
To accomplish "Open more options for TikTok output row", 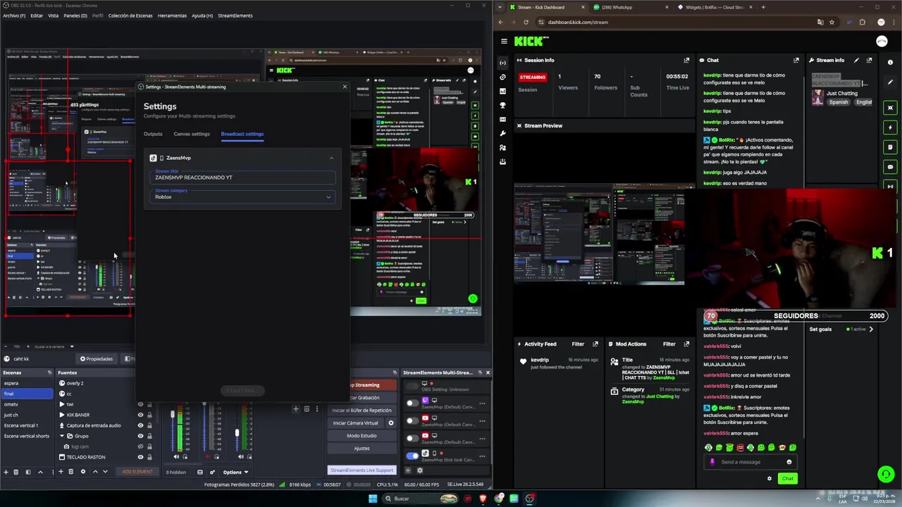I will [482, 456].
